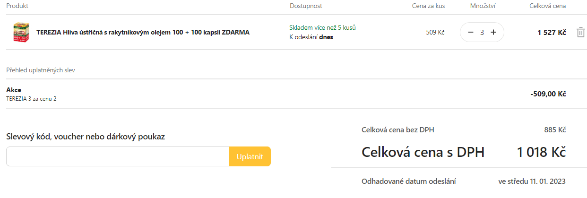Viewport: 587px width, 198px height.
Task: Select the TEREZIA 3 za cenu 2 promo text
Action: (31, 99)
